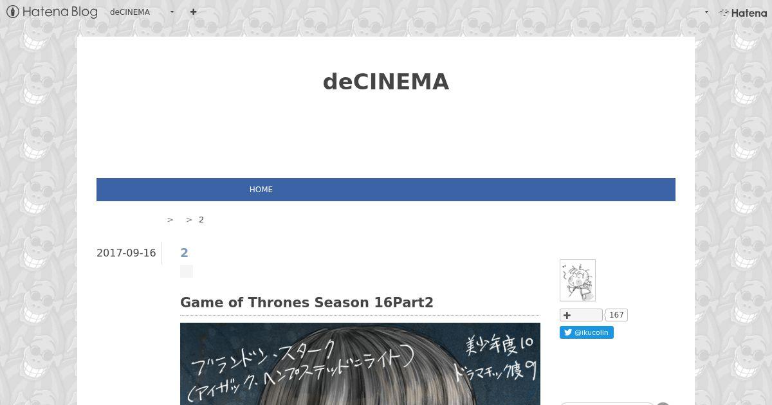Click the plus icon in the top bar
The image size is (772, 405).
tap(194, 12)
